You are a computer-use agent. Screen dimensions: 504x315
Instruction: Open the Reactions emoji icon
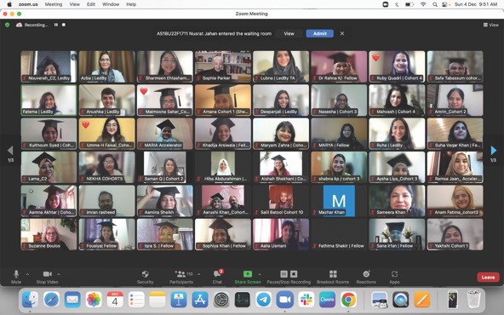pos(366,274)
